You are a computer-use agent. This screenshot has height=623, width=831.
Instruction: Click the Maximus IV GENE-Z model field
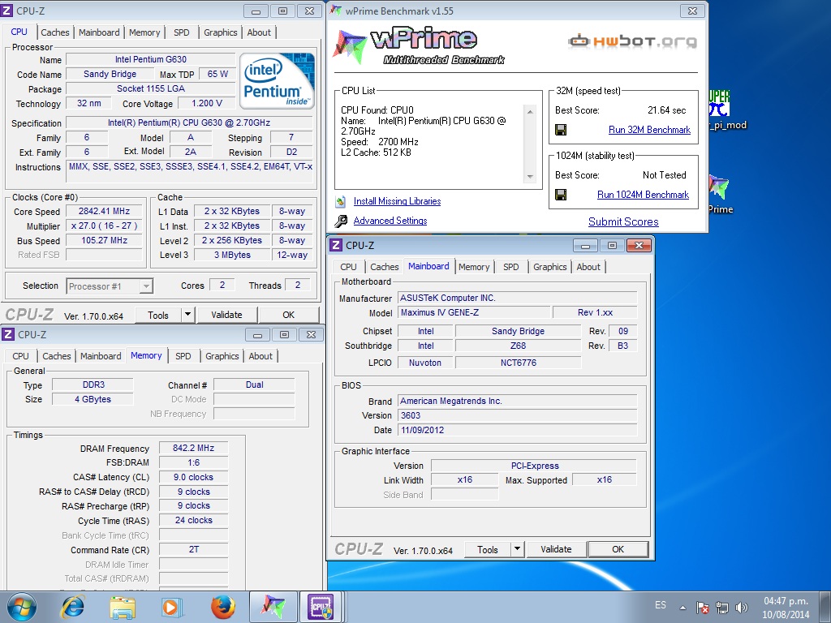[x=474, y=312]
